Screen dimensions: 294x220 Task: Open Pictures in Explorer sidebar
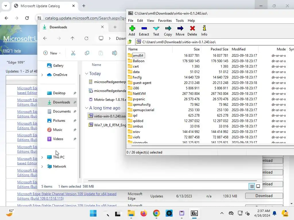point(56,121)
